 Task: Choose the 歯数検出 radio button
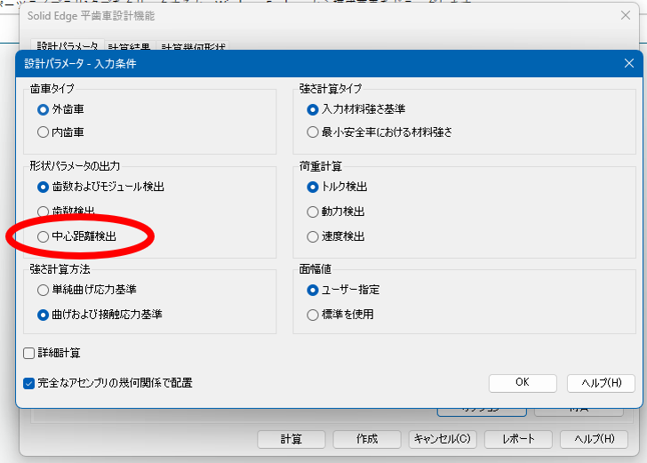coord(43,212)
